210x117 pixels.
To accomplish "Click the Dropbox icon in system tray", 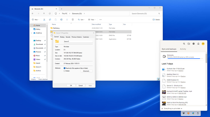I will (183, 113).
